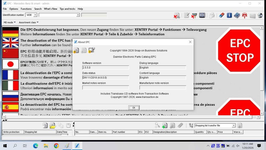Click the empty Market notes version field

click(x=106, y=87)
